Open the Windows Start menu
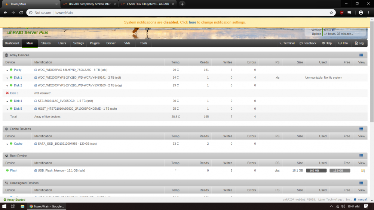 click(x=4, y=206)
